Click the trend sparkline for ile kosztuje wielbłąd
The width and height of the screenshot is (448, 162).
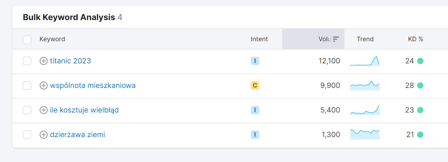[365, 110]
